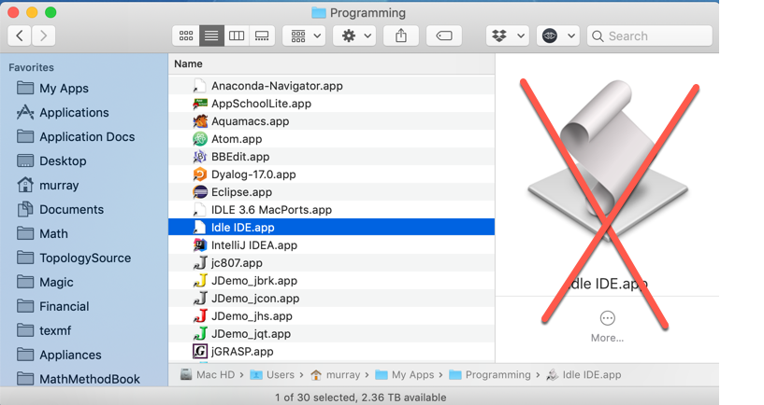Click the JDemo_jqt.app icon
Screen dimensions: 764x405
[200, 333]
